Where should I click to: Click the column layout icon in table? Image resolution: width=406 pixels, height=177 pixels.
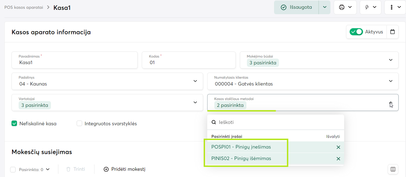coord(393,169)
